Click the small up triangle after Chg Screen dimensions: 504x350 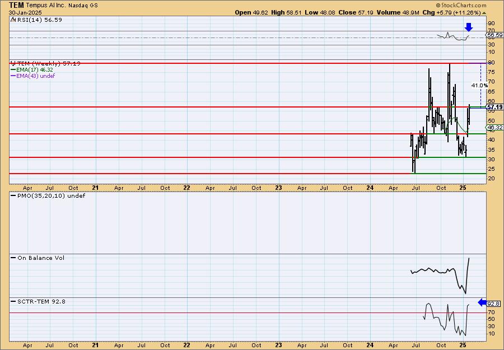click(484, 13)
